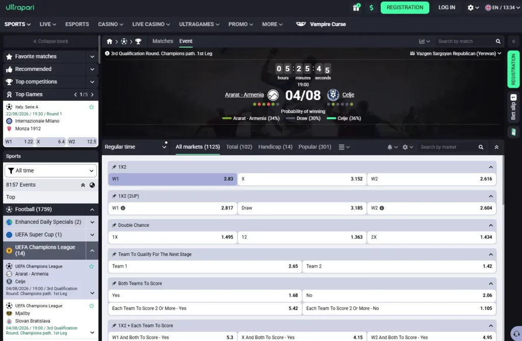Image resolution: width=522 pixels, height=341 pixels.
Task: Collapse the Team To Qualify market
Action: [491, 254]
